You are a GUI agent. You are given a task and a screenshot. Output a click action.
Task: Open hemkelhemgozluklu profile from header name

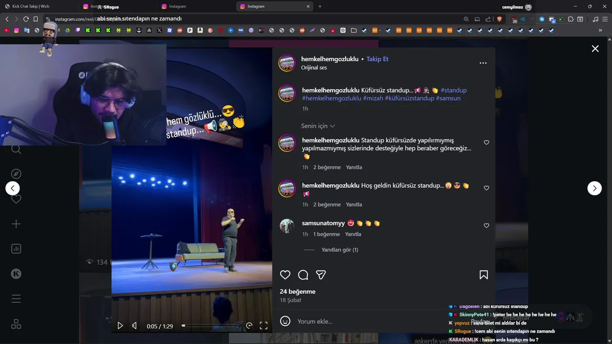(x=330, y=59)
